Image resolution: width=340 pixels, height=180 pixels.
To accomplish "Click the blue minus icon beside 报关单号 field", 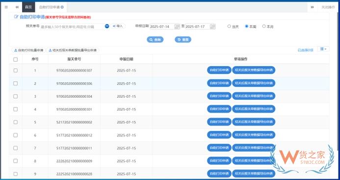I will 107,26.
